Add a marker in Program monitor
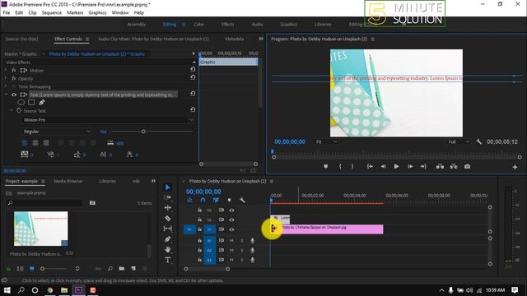This screenshot has width=527, height=296. [326, 166]
